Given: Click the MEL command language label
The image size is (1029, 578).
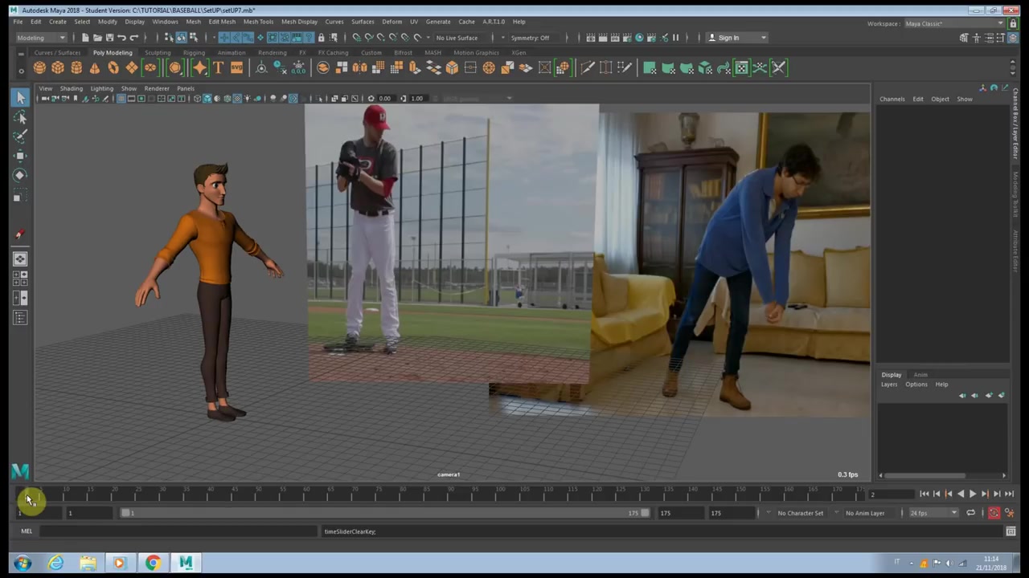Looking at the screenshot, I should [x=27, y=531].
